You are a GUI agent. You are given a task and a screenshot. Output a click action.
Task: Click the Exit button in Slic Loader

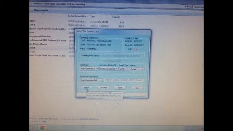coord(137,88)
